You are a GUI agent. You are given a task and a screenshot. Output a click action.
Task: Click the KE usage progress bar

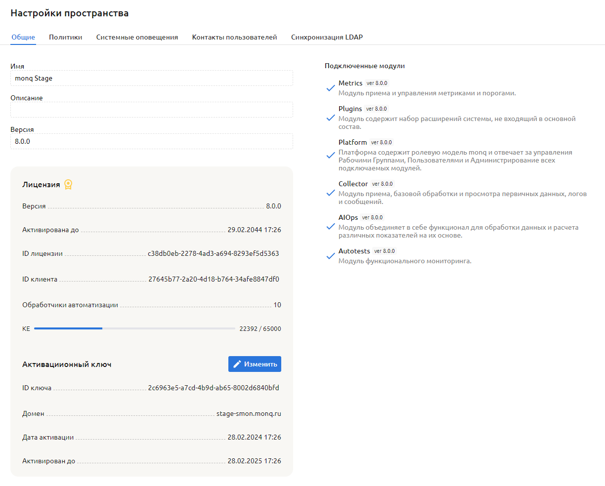[x=134, y=328]
